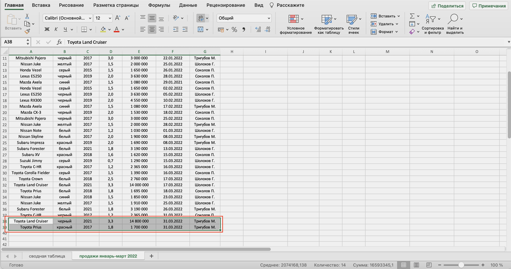
Task: Toggle Wrap Text button
Action: coord(200,18)
